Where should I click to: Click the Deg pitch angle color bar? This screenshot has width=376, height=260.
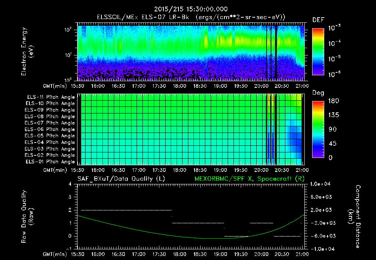(318, 130)
